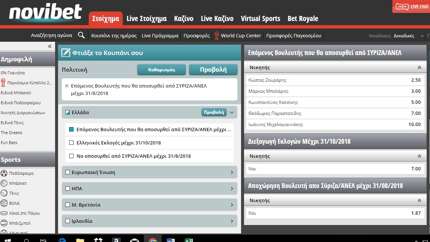Open the 0% Γκανιότα sidebar link

pyautogui.click(x=13, y=73)
